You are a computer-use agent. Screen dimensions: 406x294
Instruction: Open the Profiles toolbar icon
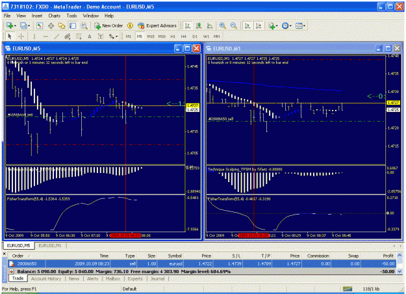coord(23,25)
